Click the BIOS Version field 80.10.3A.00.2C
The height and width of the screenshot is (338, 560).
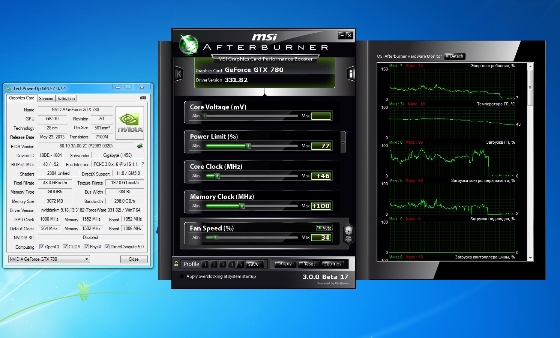pos(86,146)
